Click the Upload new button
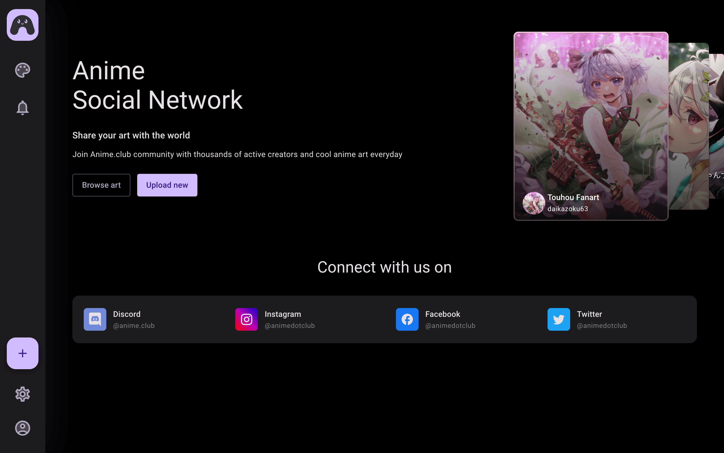This screenshot has width=724, height=453. [x=167, y=185]
